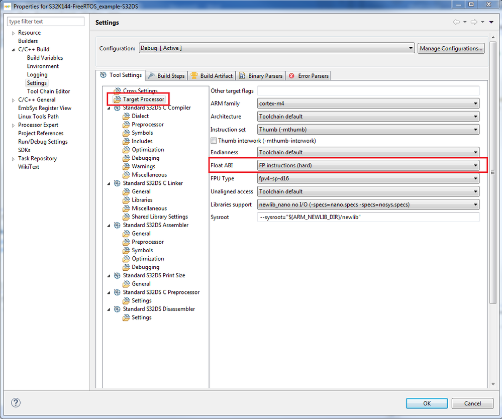
Task: Select Cross Settings tree item
Action: point(140,90)
